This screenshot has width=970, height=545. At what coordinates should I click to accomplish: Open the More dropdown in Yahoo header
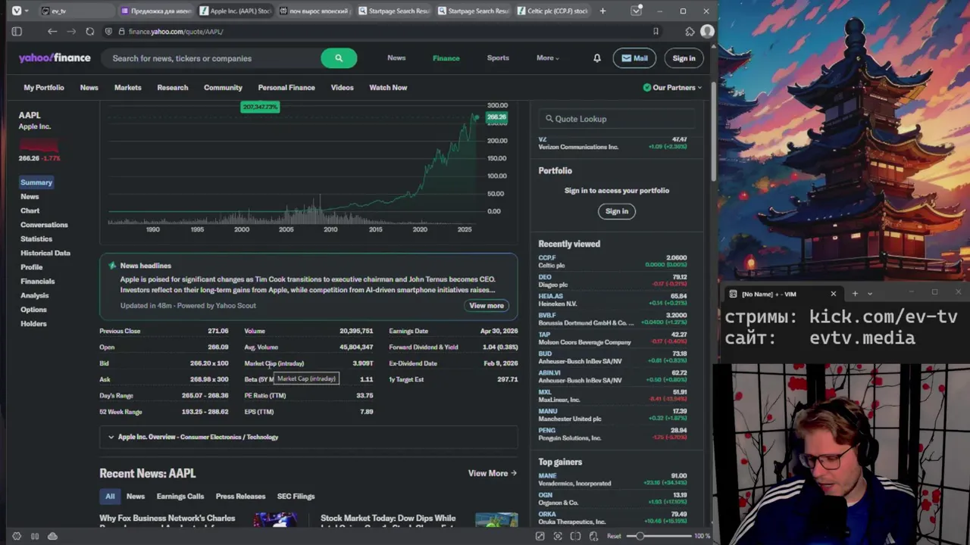point(548,58)
